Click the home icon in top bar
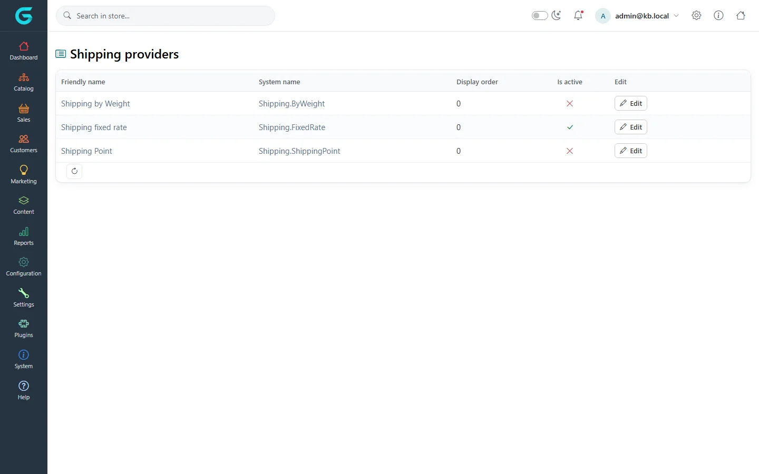The image size is (759, 474). point(741,16)
